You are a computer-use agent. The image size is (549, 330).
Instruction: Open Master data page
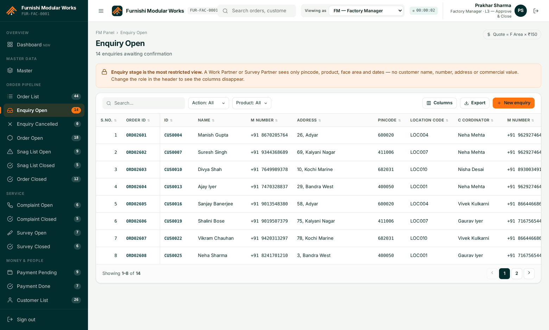[44, 71]
